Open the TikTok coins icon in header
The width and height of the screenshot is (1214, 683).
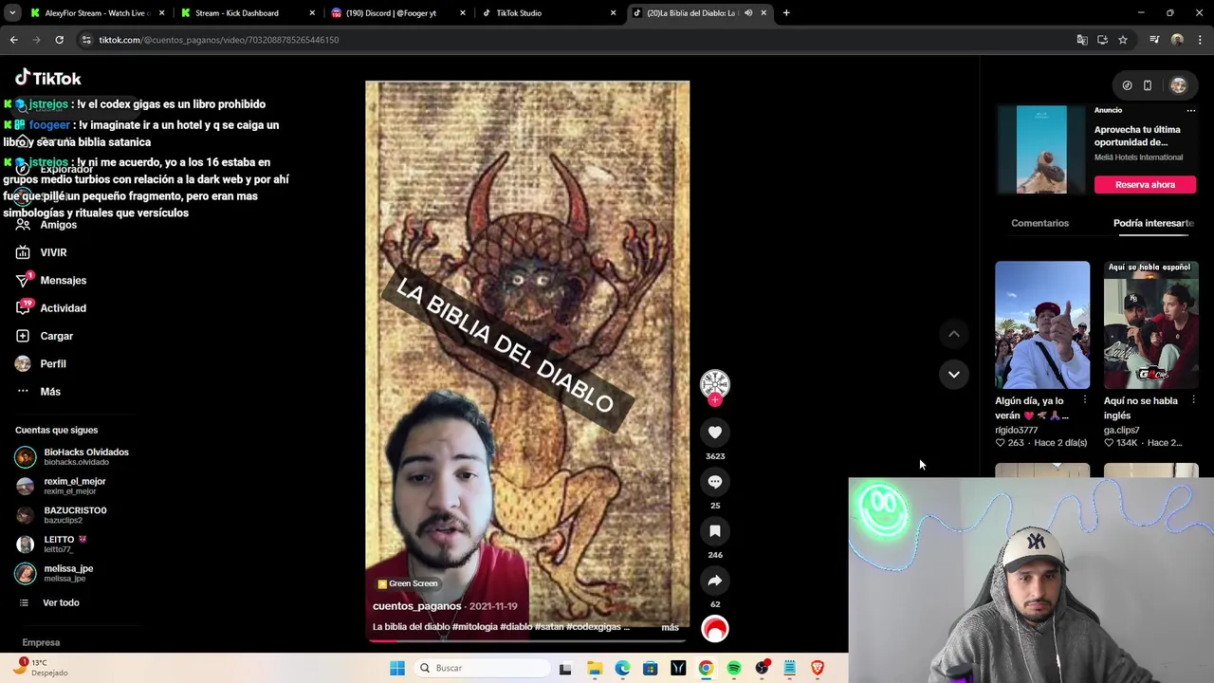[x=1127, y=85]
